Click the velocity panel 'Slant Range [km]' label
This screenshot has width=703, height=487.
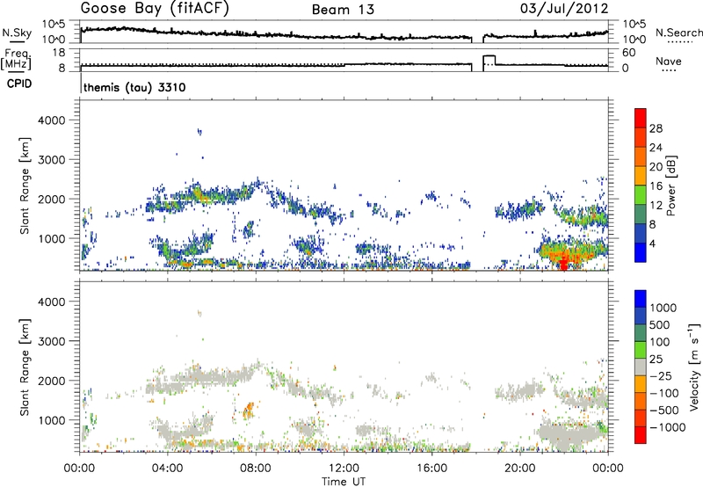[25, 367]
